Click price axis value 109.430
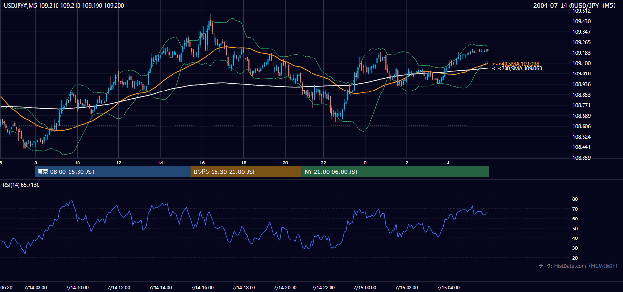The width and height of the screenshot is (623, 292). (582, 21)
